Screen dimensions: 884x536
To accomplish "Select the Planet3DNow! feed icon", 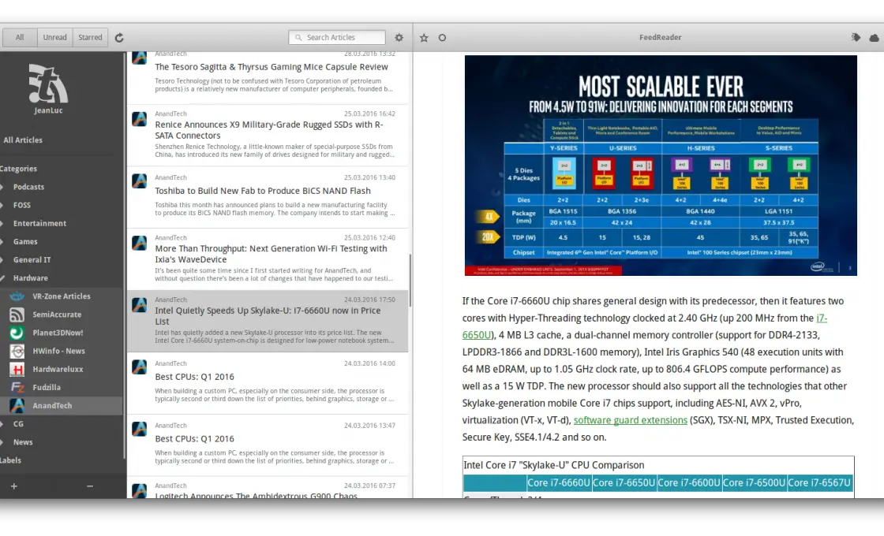I will tap(17, 333).
